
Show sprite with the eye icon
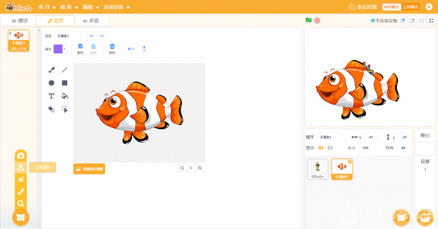(x=321, y=148)
